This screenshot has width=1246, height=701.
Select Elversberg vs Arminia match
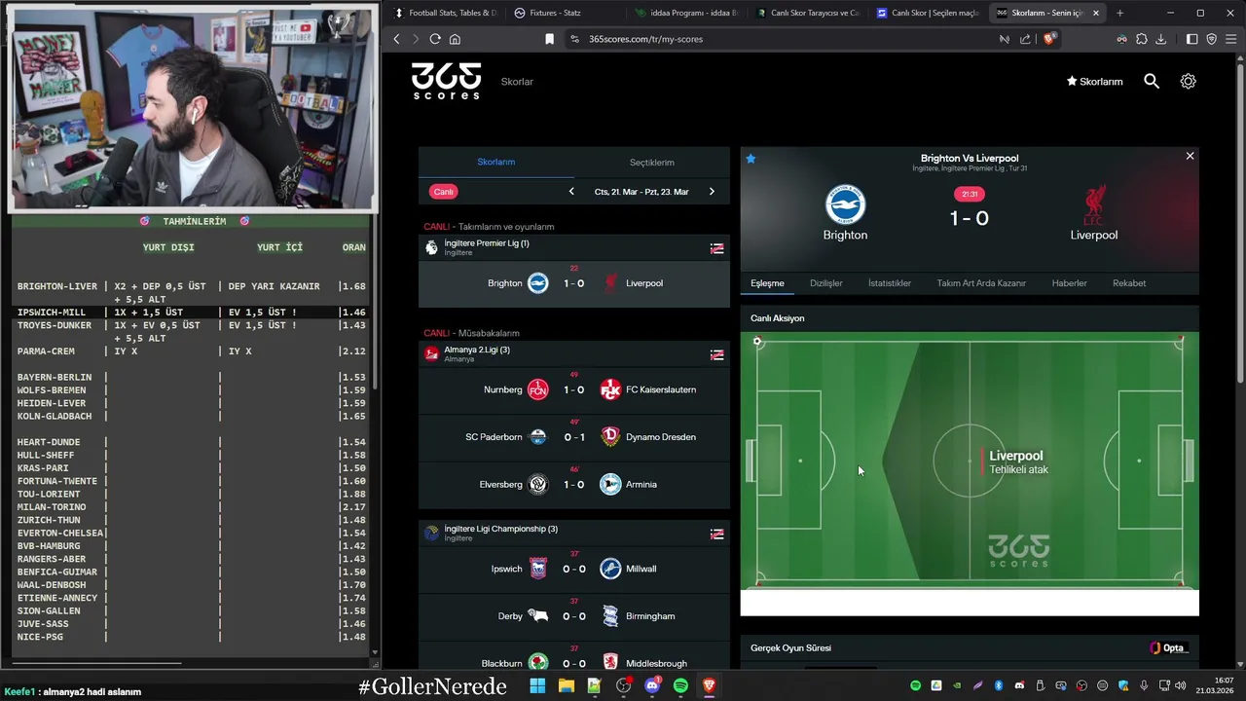click(x=574, y=484)
